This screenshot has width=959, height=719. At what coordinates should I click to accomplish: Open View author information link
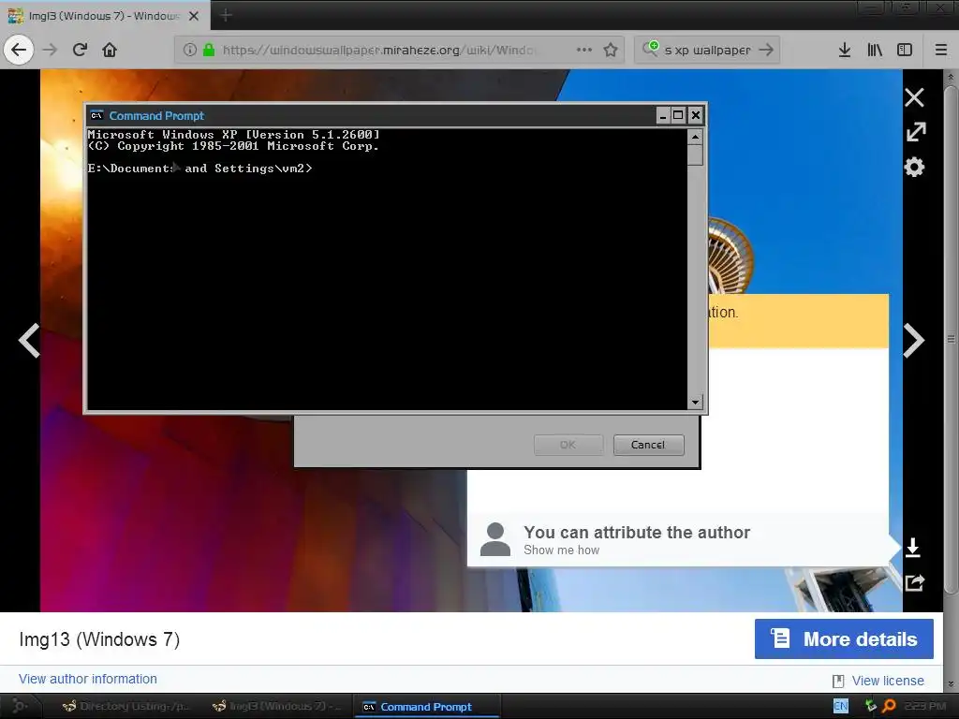[87, 679]
